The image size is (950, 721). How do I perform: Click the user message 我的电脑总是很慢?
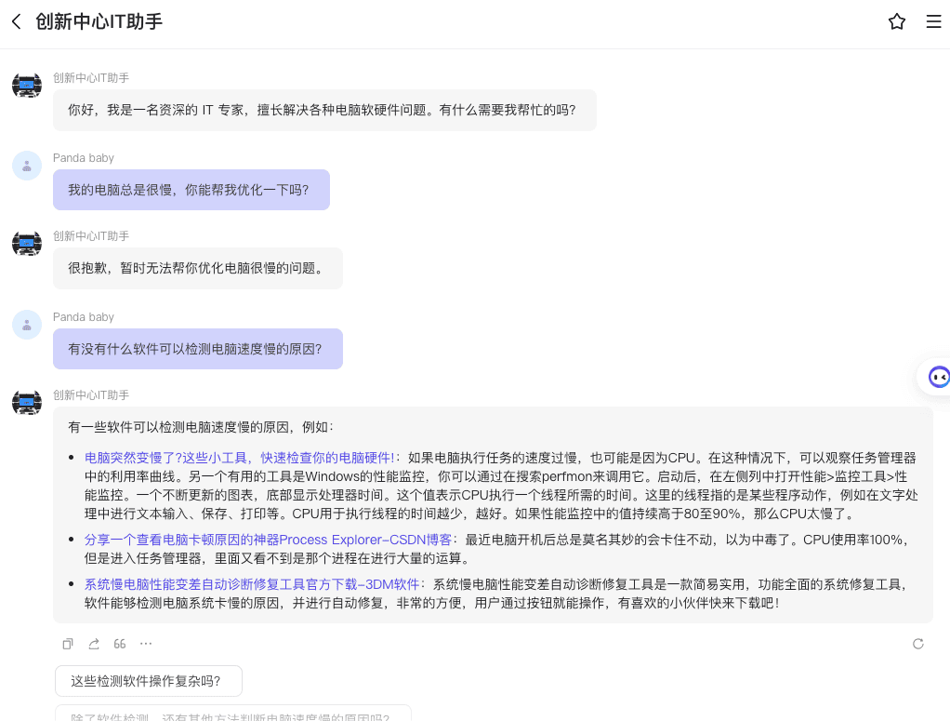tap(191, 190)
